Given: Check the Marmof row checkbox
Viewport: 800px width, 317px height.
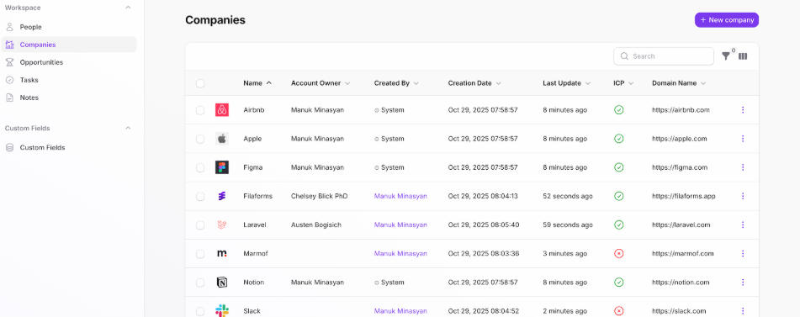Looking at the screenshot, I should coord(200,253).
